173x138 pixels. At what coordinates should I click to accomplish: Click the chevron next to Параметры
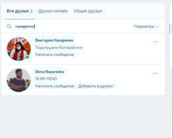(158, 27)
